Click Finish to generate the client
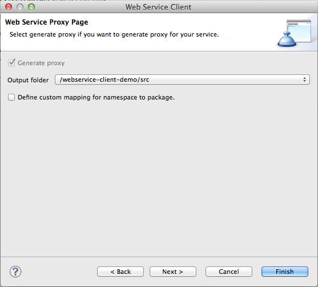 point(285,272)
